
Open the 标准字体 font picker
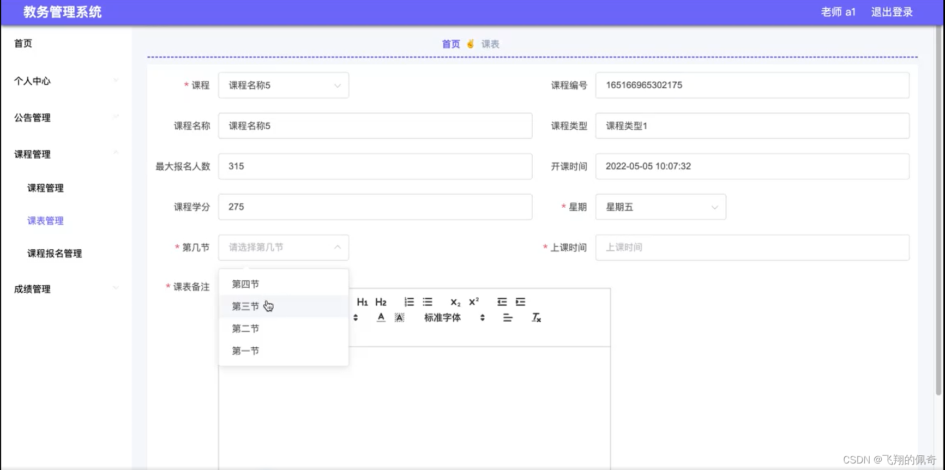[x=454, y=318]
